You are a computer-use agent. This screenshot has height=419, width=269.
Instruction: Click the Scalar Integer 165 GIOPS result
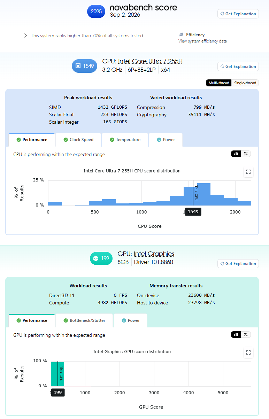point(88,122)
